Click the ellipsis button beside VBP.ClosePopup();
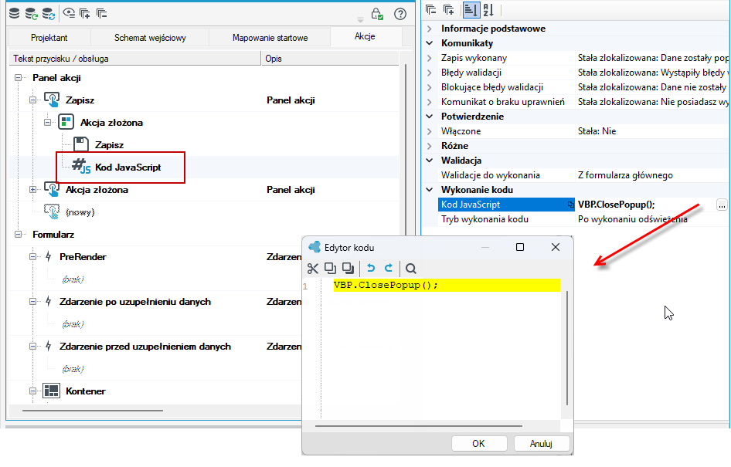The height and width of the screenshot is (467, 731). [721, 205]
